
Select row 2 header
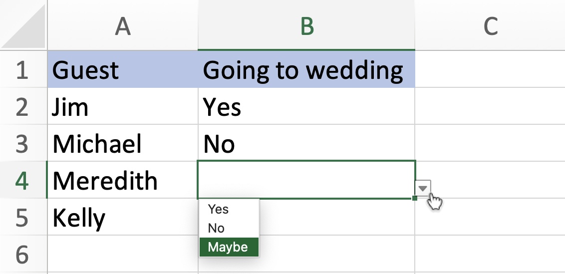pyautogui.click(x=23, y=106)
